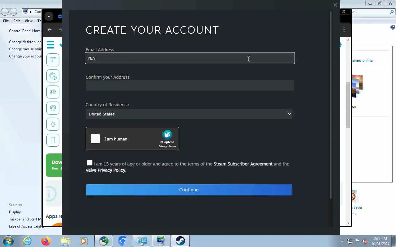The image size is (396, 247).
Task: Switch to Personalization window in taskbar
Action: click(161, 241)
